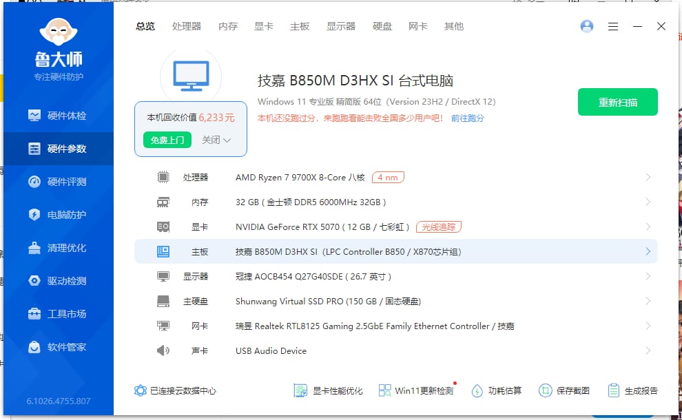682x420 pixels.
Task: Click the green 重新扫描 button
Action: 618,102
